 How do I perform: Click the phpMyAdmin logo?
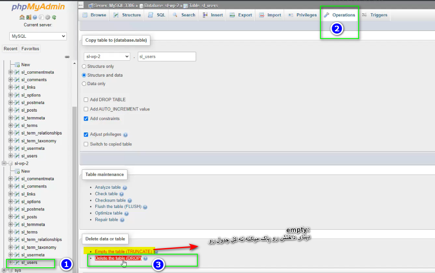point(38,7)
